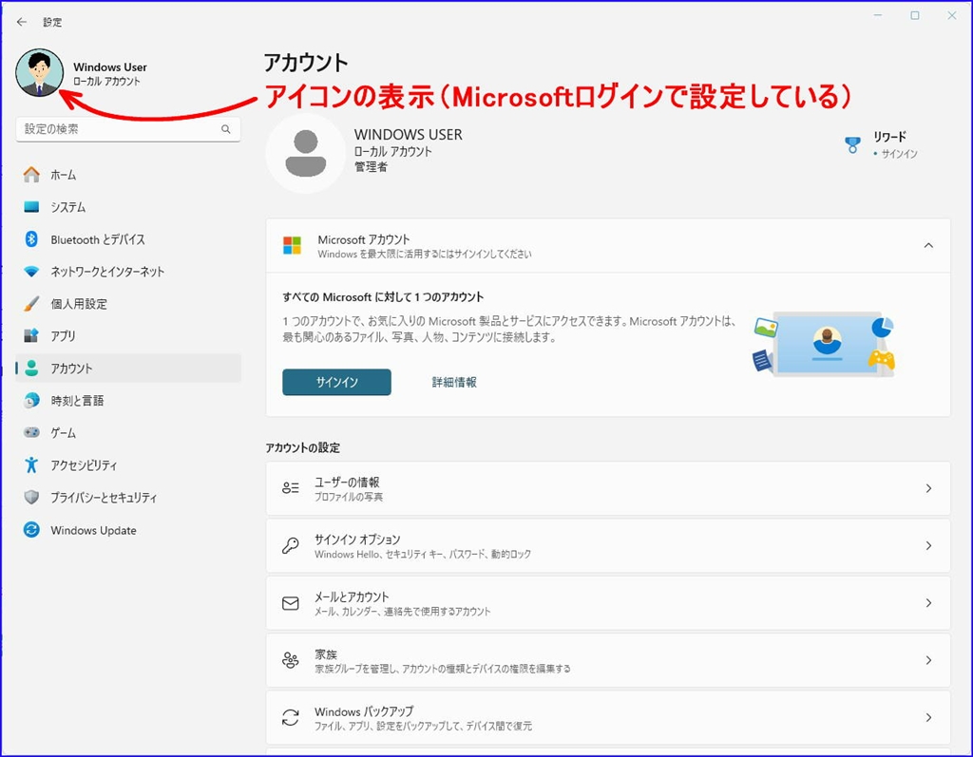Click the ユーザーの情報 card icon
973x757 pixels.
point(291,487)
